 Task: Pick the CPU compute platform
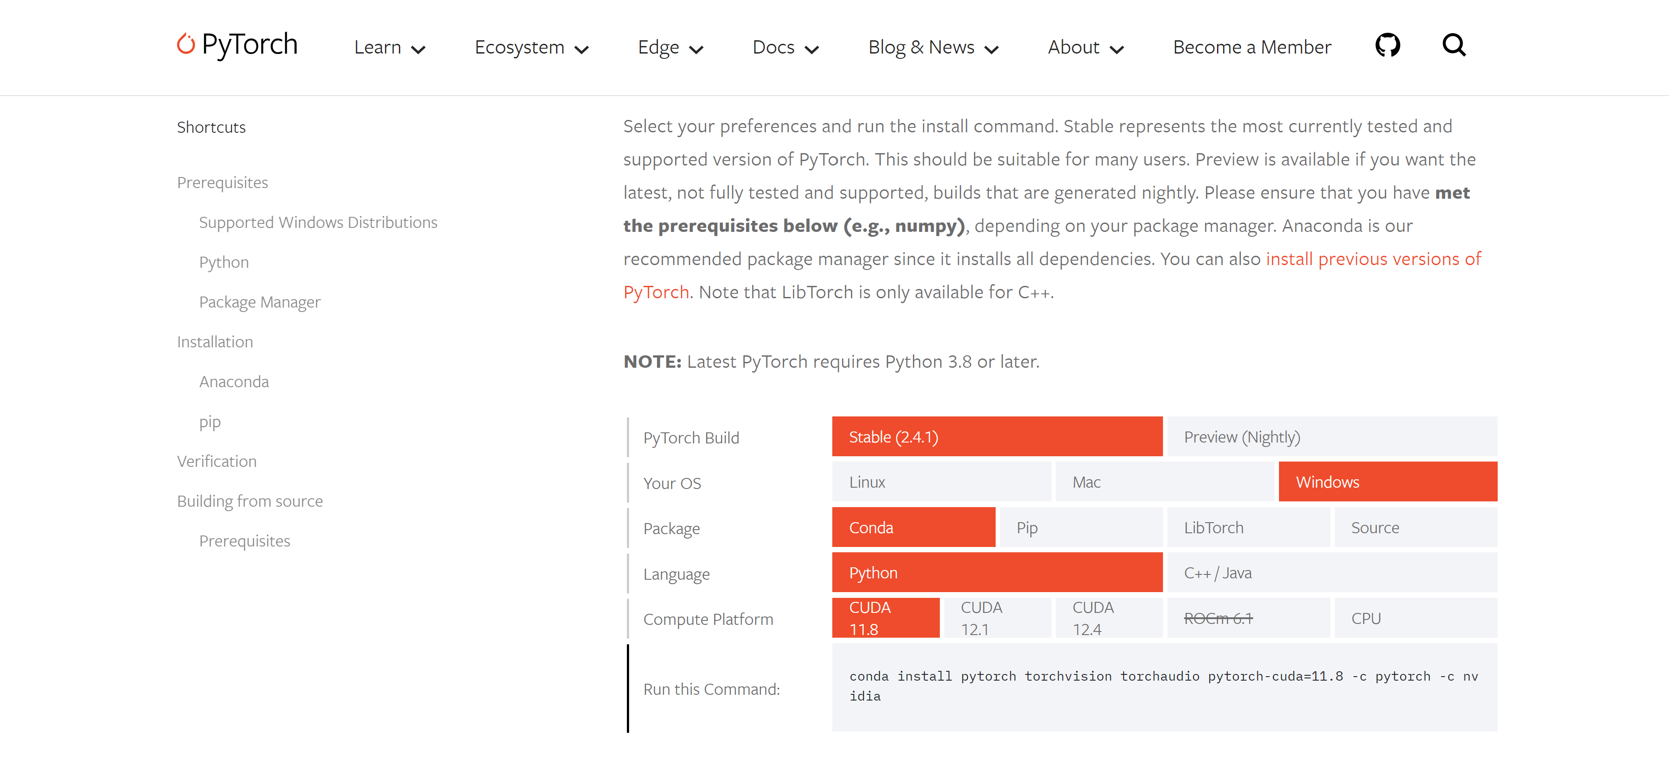pyautogui.click(x=1416, y=618)
